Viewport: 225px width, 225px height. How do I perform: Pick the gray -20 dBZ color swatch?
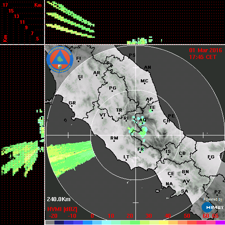[x=50, y=222]
